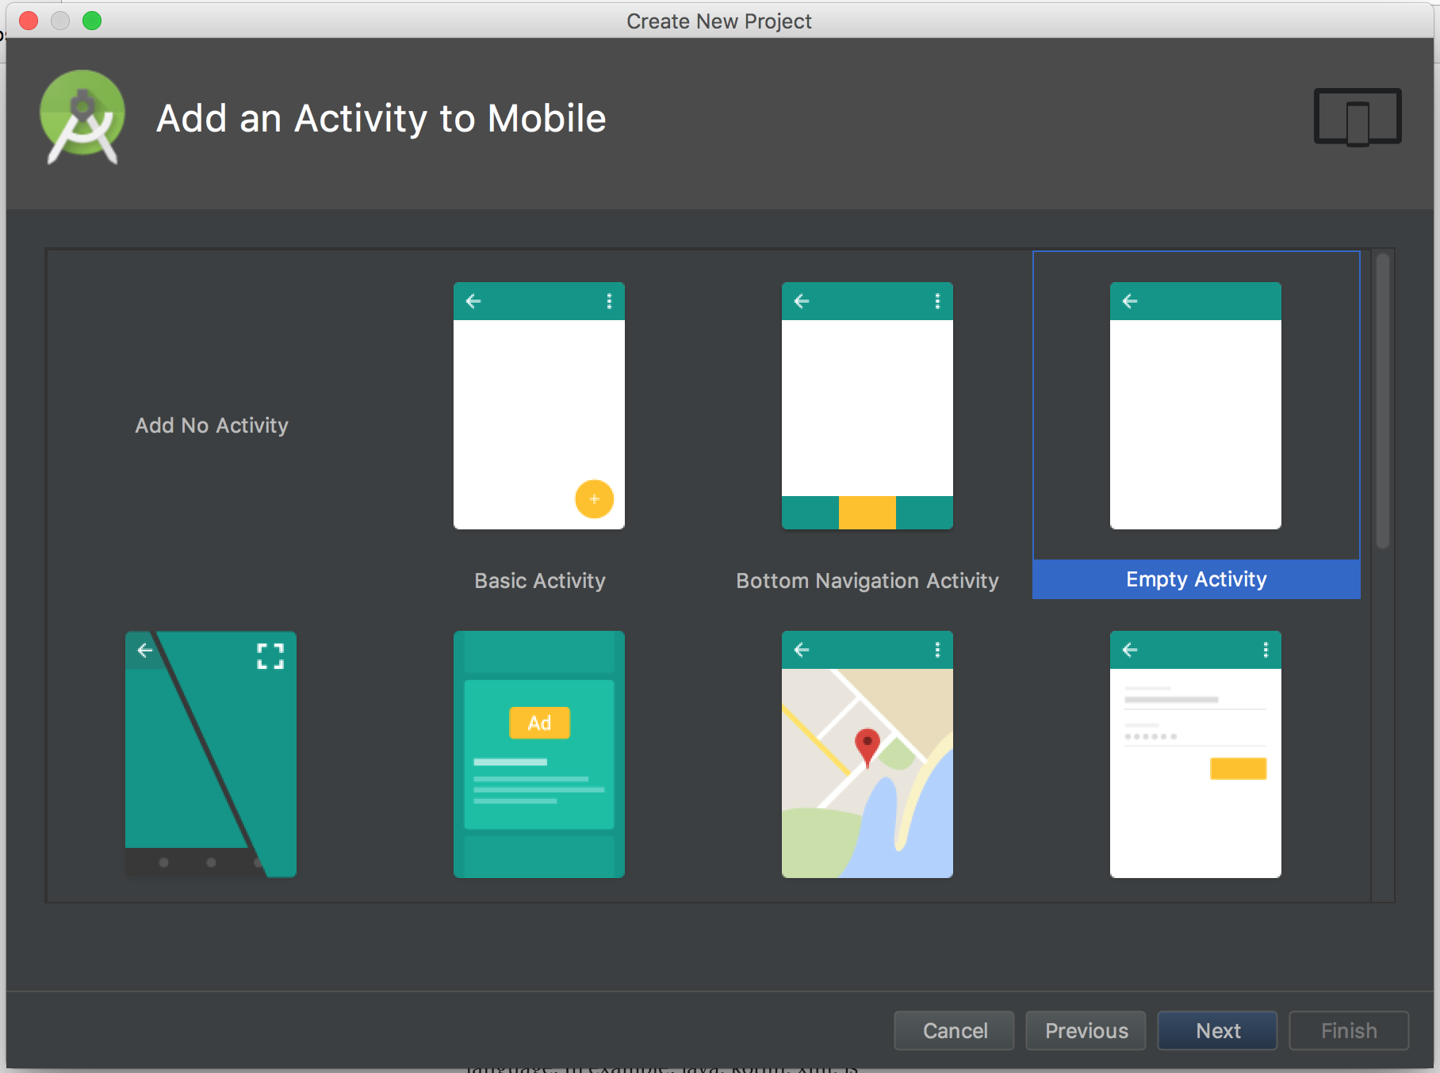Click the Previous button
This screenshot has width=1440, height=1073.
[1086, 1030]
